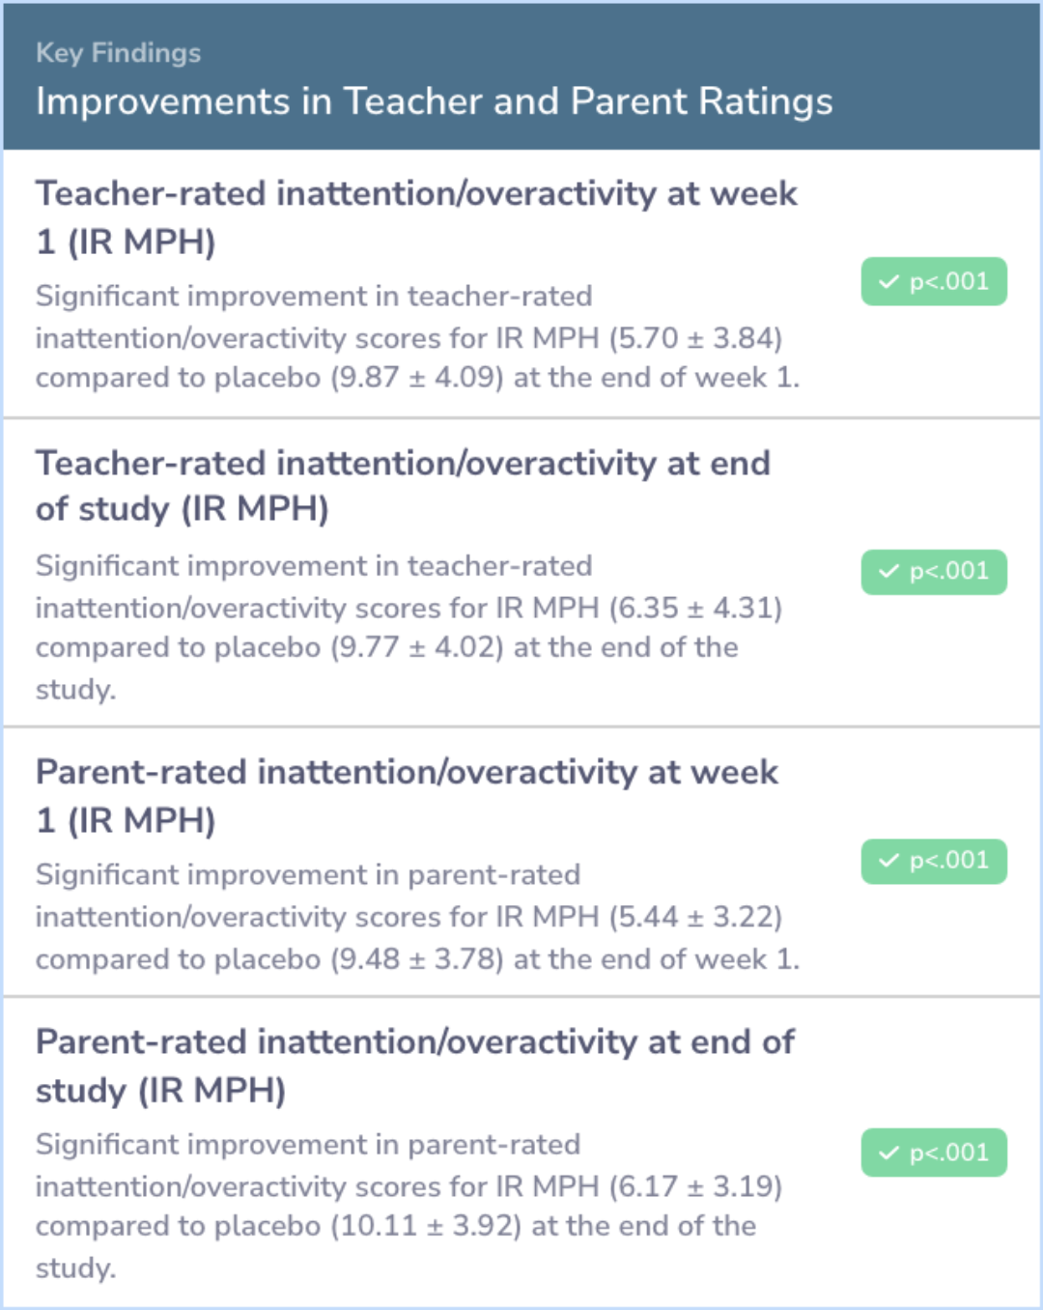
Task: Click Improvements in Teacher and Parent Ratings title
Action: 434,101
